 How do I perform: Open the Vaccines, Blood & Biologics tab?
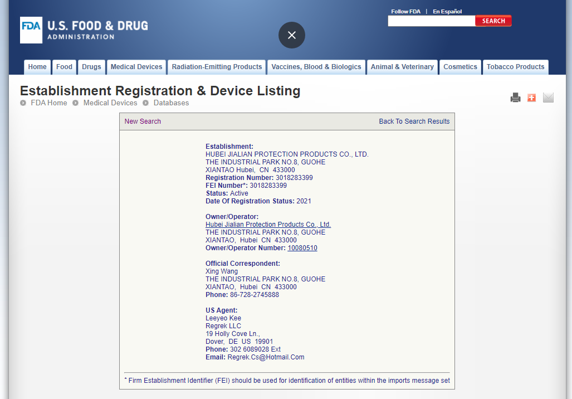pos(316,67)
